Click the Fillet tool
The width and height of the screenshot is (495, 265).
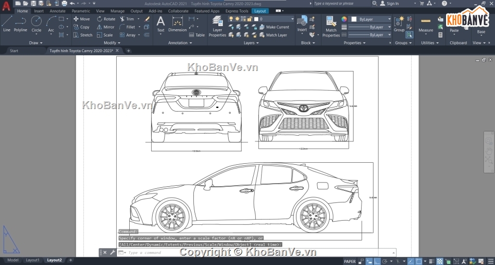click(128, 27)
